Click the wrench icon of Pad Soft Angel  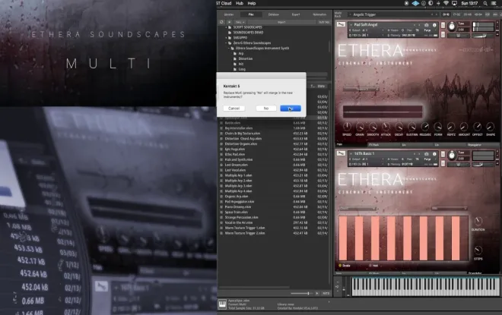coord(341,24)
